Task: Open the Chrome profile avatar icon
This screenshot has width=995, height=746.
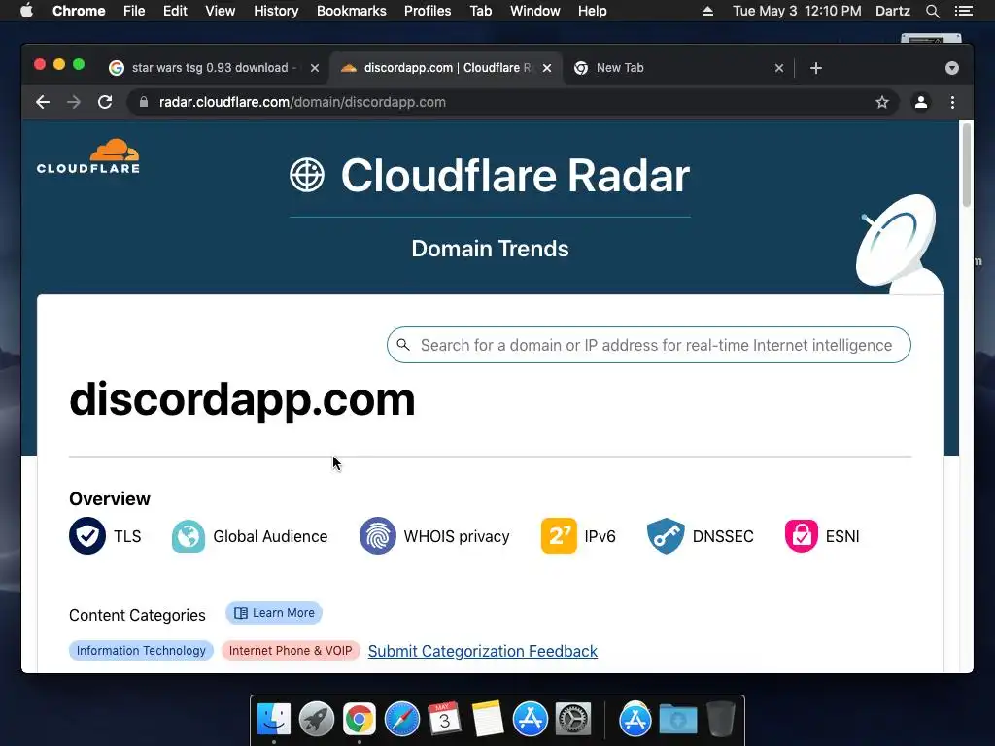Action: (921, 102)
